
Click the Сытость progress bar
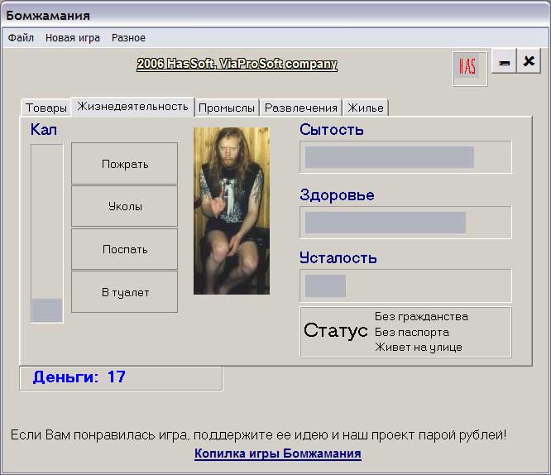click(x=405, y=157)
